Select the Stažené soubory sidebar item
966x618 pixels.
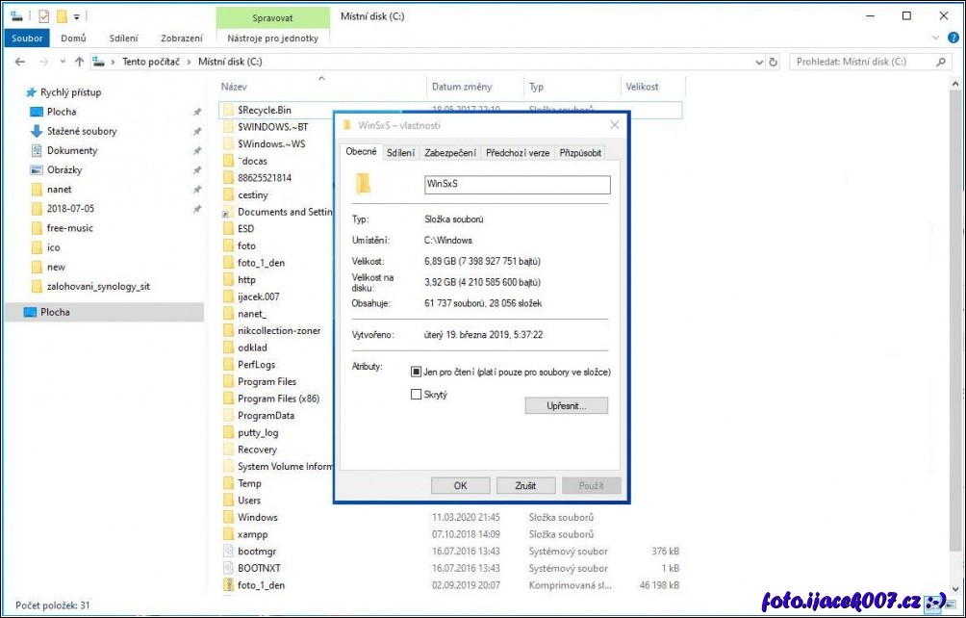(81, 131)
